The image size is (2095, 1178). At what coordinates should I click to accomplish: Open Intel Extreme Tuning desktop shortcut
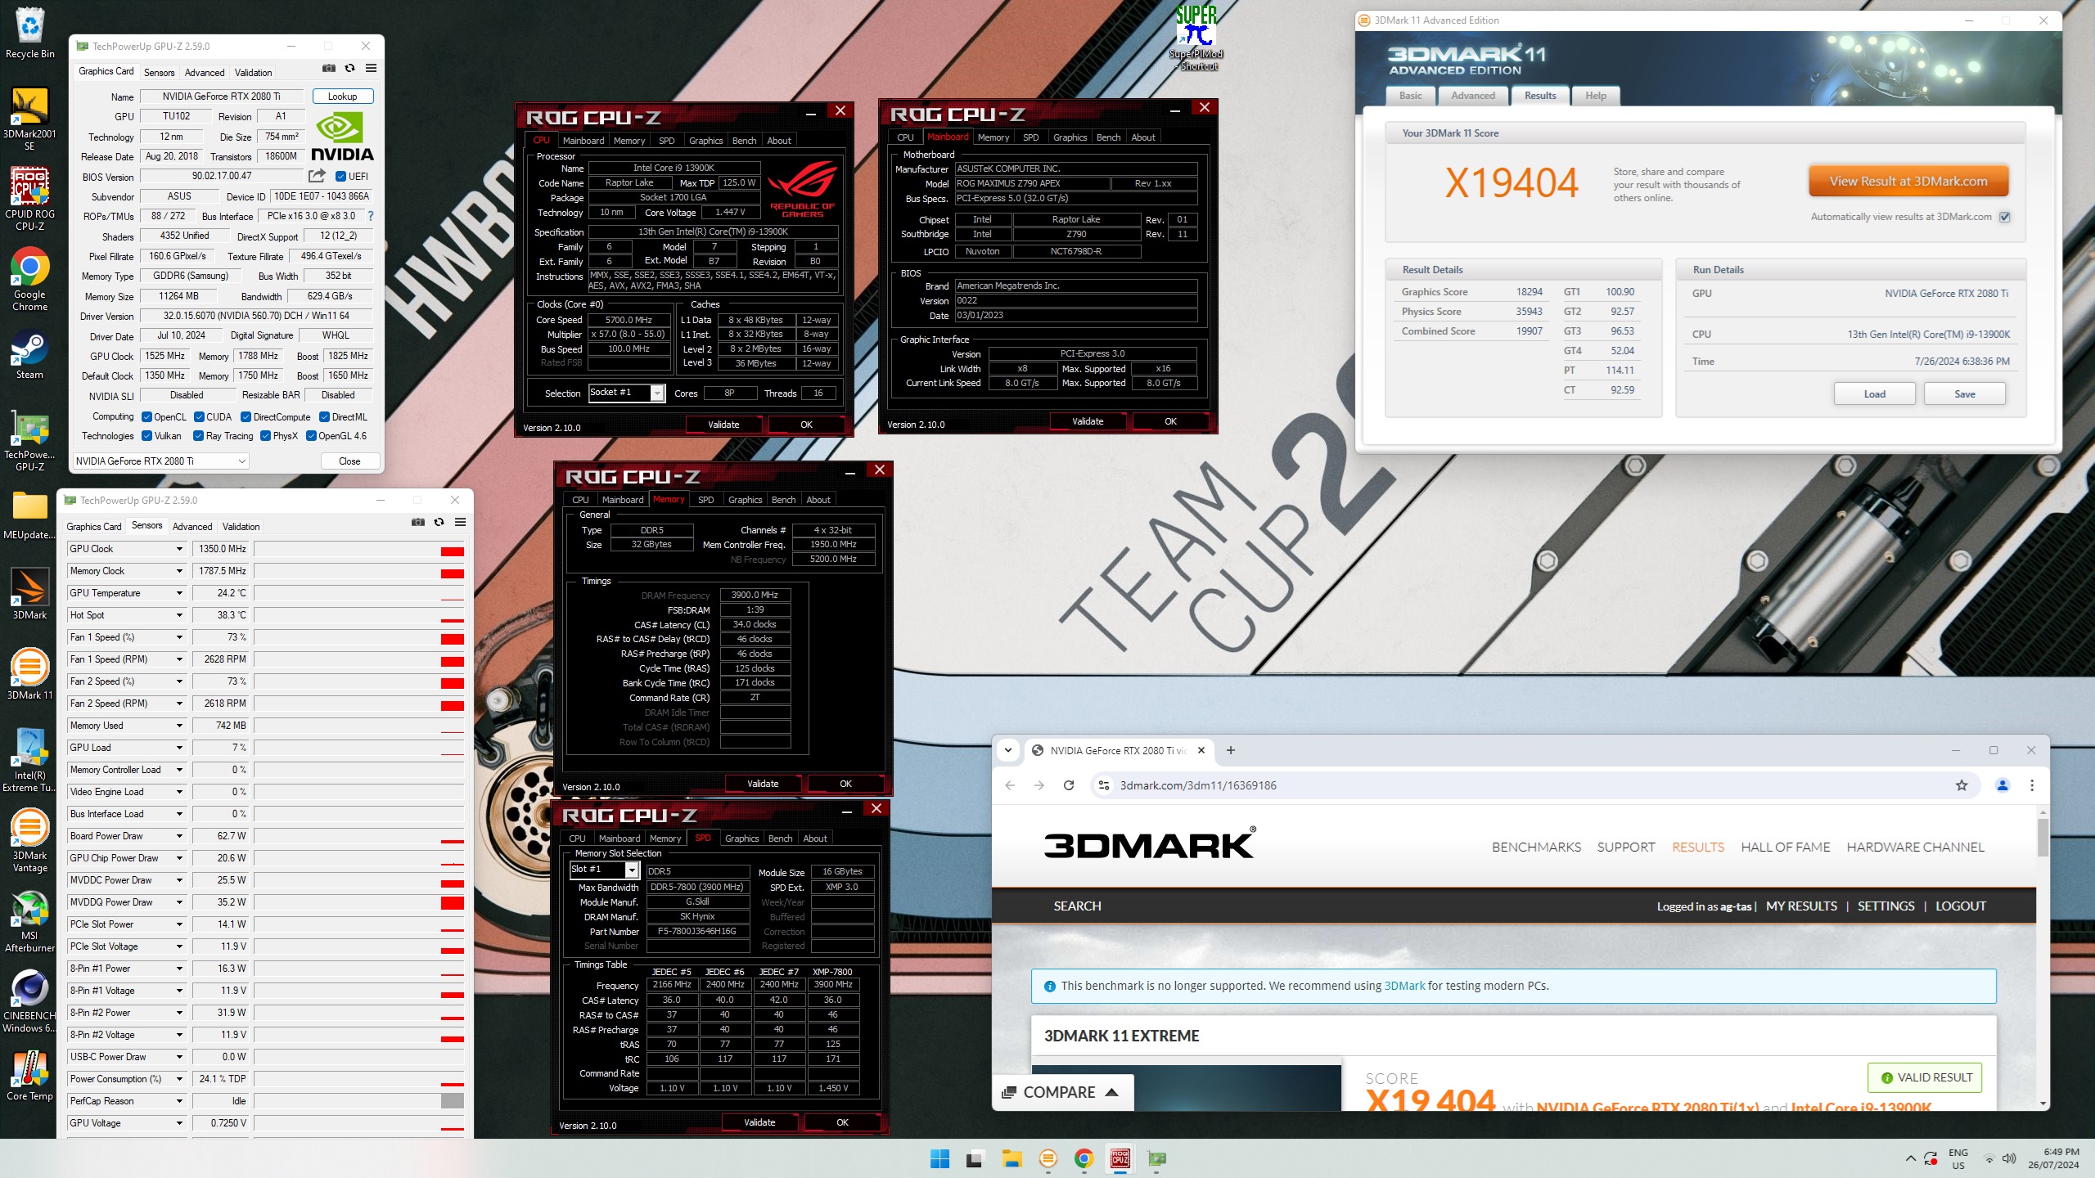[29, 760]
